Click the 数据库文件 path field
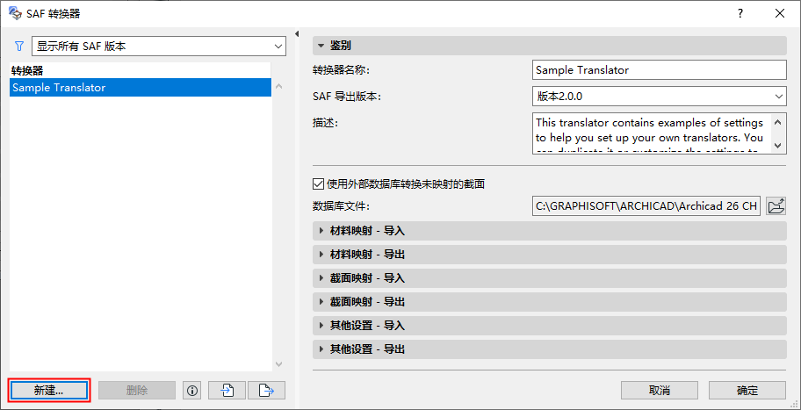This screenshot has height=410, width=801. pos(646,206)
